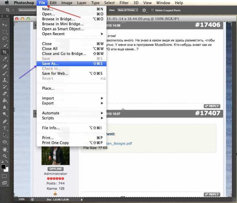This screenshot has height=203, width=237.
Task: Select the Move tool
Action: click(x=5, y=25)
